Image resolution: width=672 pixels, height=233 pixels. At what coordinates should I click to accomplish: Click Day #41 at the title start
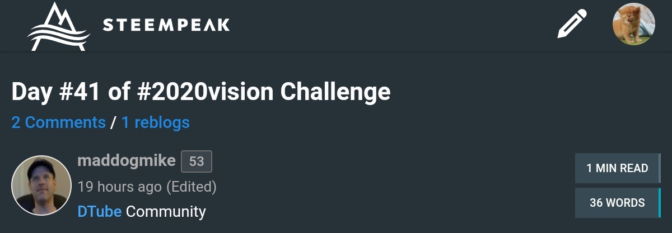54,92
